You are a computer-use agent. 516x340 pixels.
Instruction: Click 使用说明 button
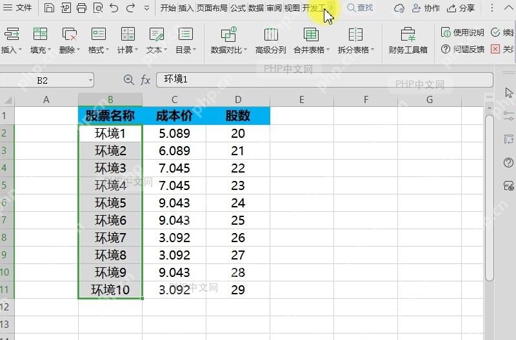pyautogui.click(x=462, y=32)
